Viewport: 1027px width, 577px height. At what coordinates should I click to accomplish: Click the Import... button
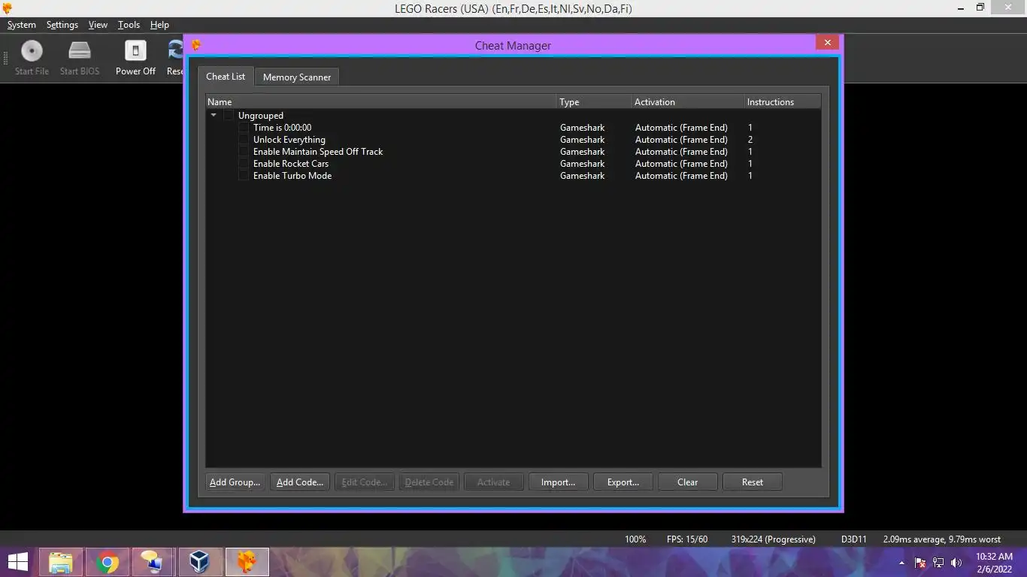click(558, 482)
